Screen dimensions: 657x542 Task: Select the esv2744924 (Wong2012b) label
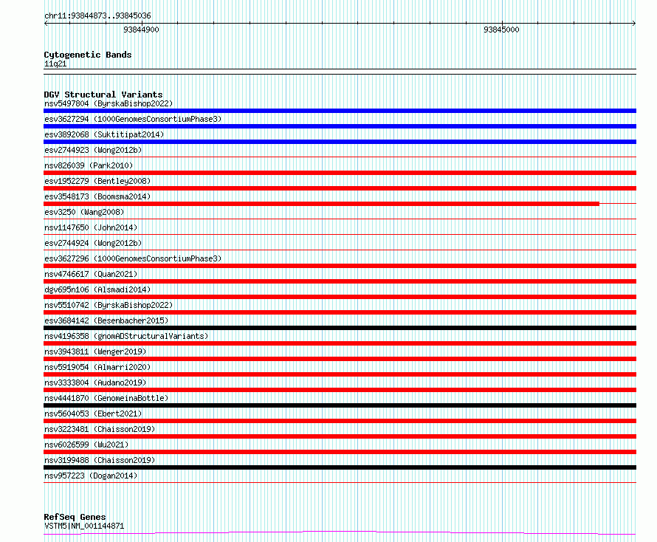[x=93, y=243]
